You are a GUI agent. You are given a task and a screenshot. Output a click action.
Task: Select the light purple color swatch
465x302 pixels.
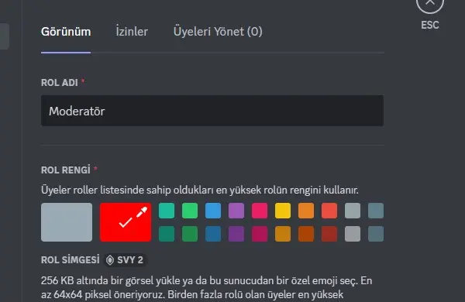pos(236,211)
